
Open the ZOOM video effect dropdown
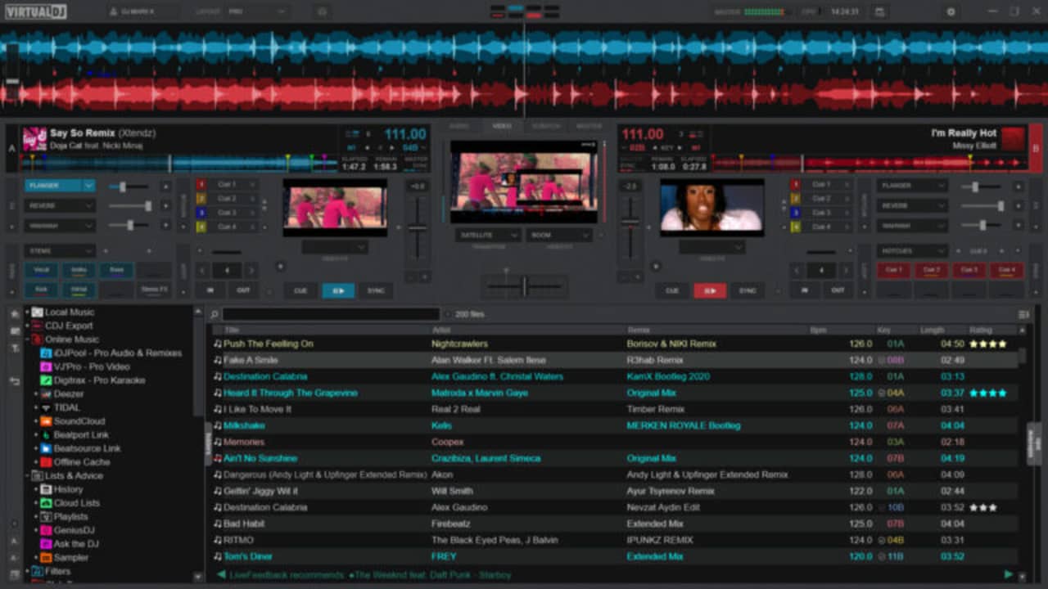pos(561,235)
